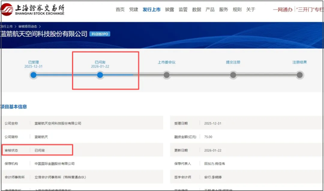Follow the 一网通办 link
The image size is (324, 191).
(x=283, y=10)
